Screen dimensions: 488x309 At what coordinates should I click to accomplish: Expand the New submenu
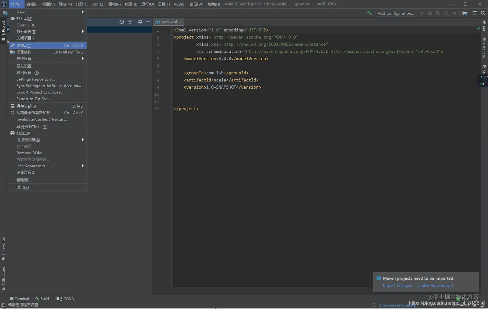pyautogui.click(x=48, y=12)
